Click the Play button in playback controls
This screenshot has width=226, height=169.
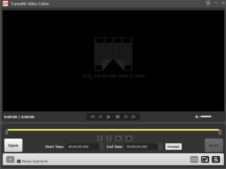coord(109,117)
